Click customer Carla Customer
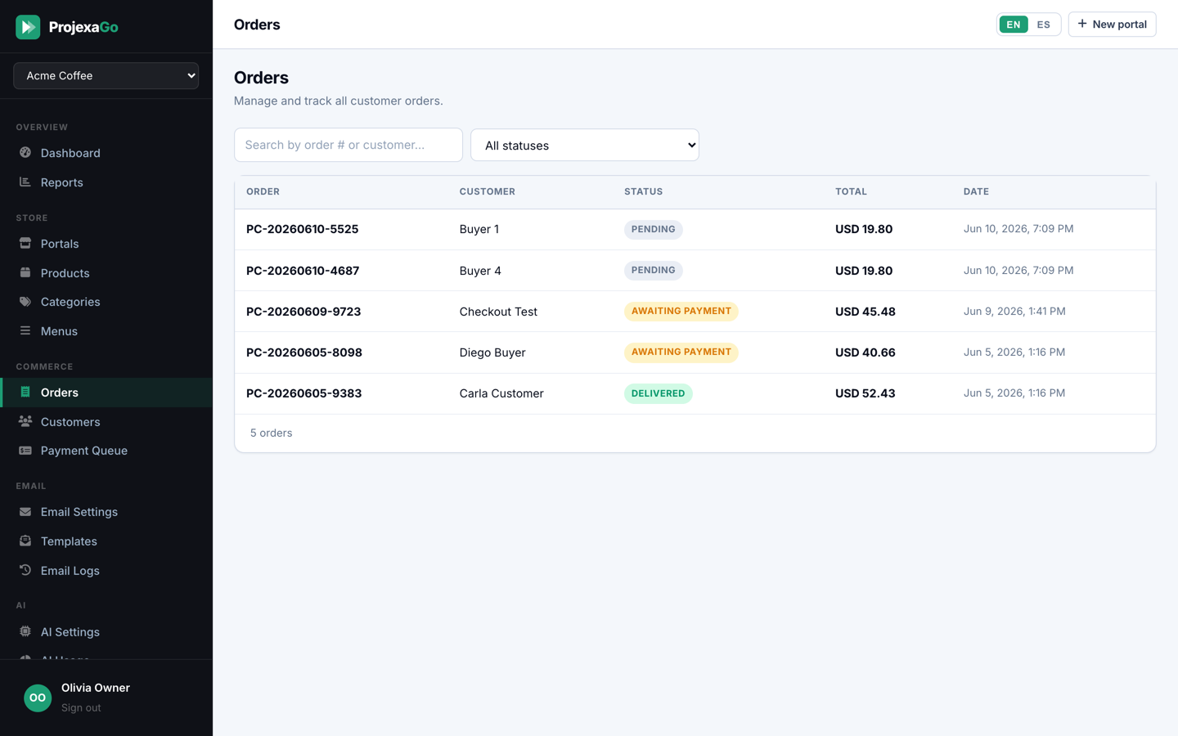Image resolution: width=1178 pixels, height=736 pixels. tap(501, 393)
